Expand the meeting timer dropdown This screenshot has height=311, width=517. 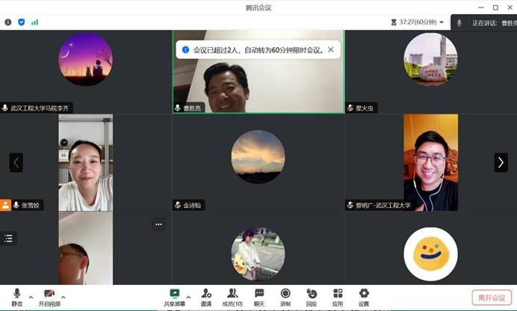[x=442, y=22]
